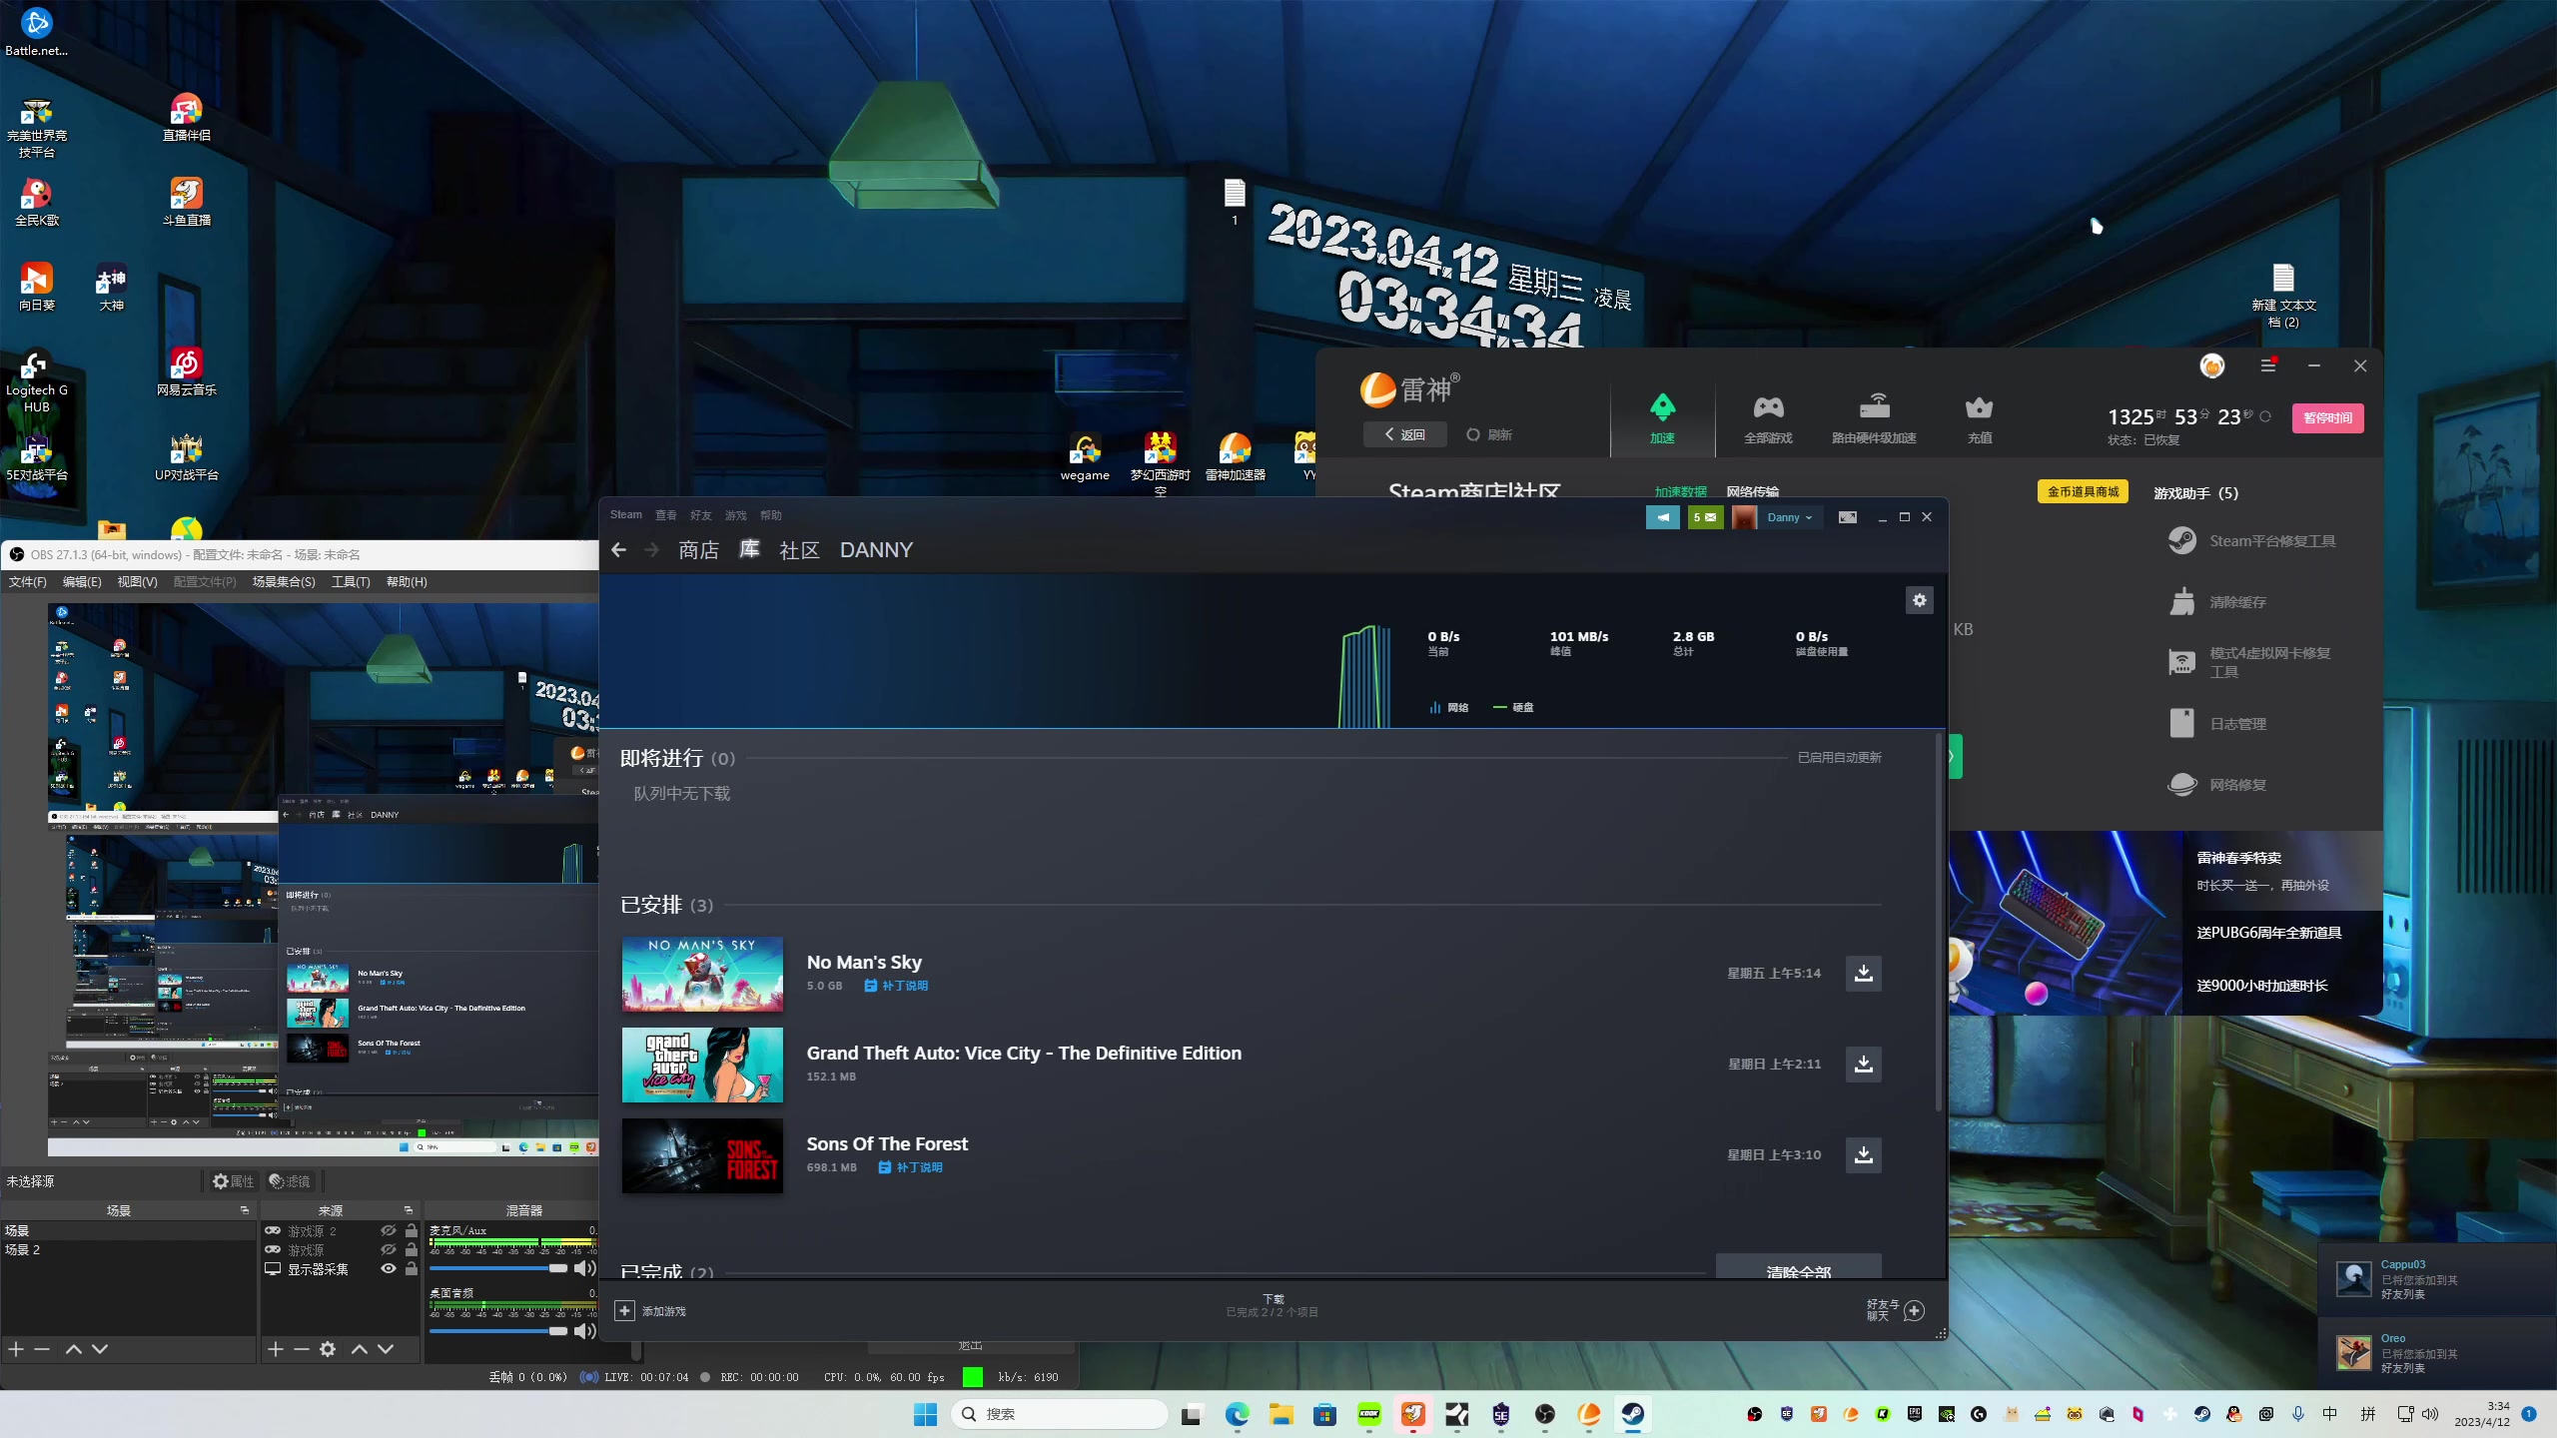Switch to Steam 商店 tab
This screenshot has height=1438, width=2557.
698,550
